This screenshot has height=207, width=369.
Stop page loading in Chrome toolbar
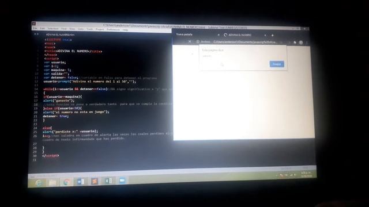pos(190,41)
